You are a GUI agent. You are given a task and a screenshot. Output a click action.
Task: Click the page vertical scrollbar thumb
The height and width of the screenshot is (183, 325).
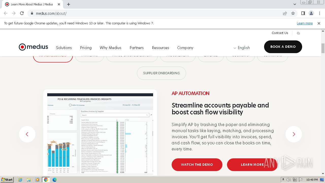tap(323, 48)
